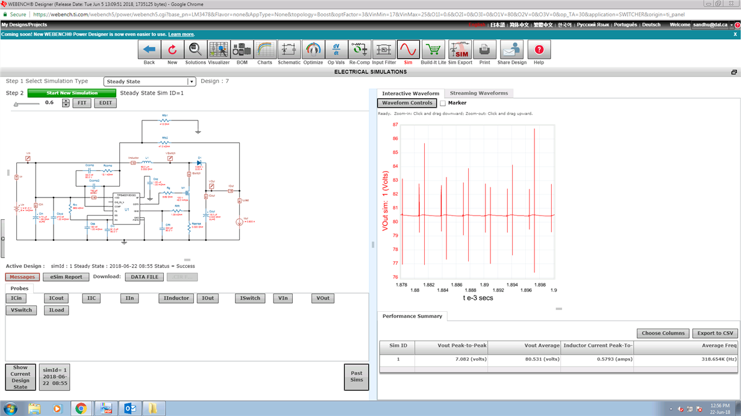Select the Probes tab
The image size is (741, 416).
click(19, 288)
